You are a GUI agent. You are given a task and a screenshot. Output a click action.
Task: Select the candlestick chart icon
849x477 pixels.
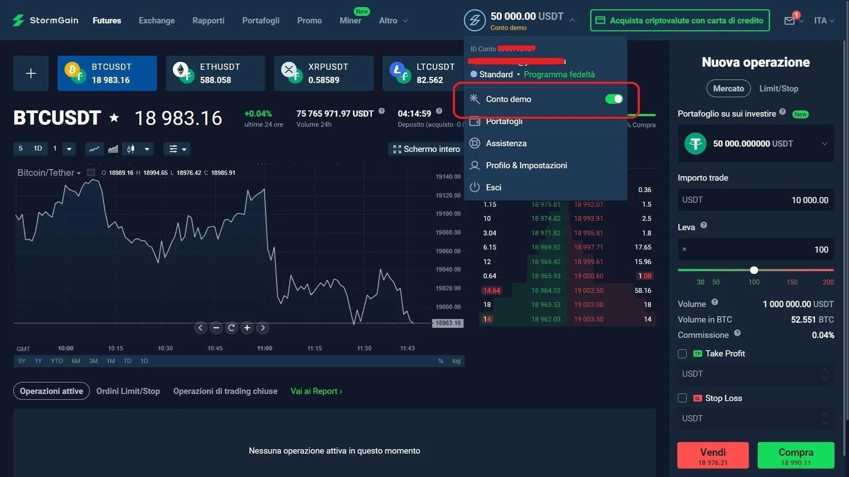[131, 149]
